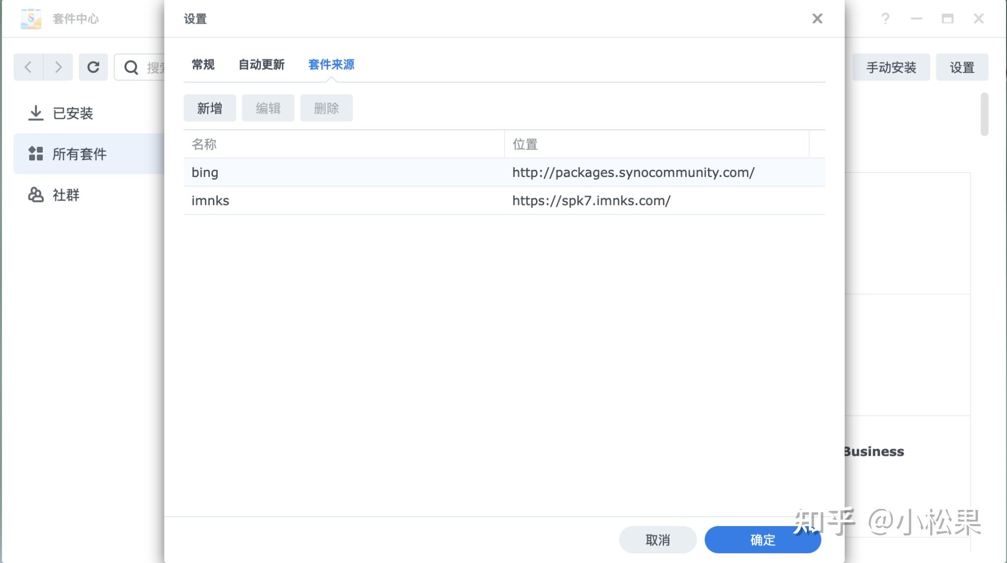Click the 删除 button

[x=326, y=108]
